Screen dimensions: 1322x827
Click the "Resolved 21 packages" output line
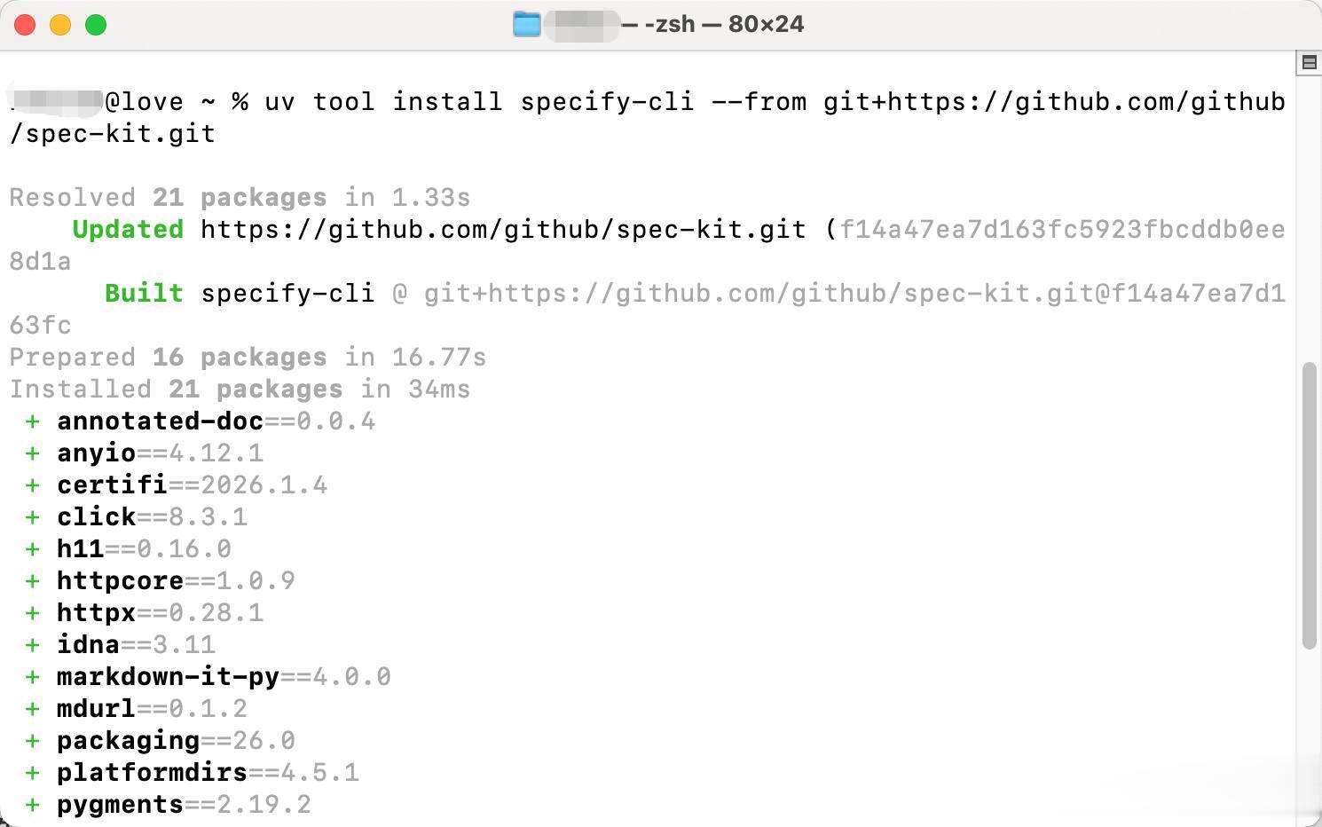coord(240,198)
